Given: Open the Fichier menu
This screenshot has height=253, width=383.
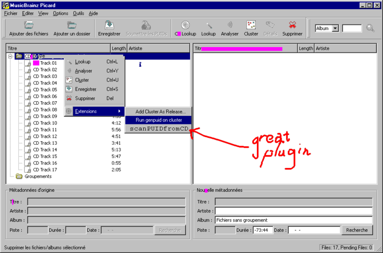Looking at the screenshot, I should [x=11, y=14].
